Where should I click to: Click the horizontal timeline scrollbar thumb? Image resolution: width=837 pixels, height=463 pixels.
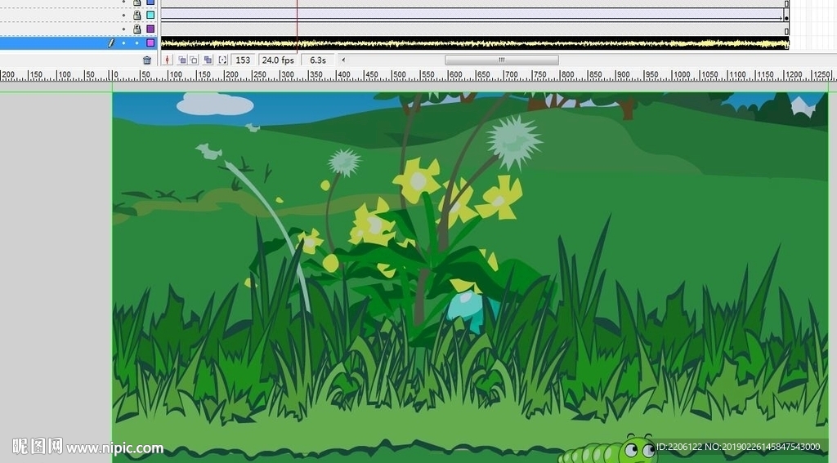(501, 60)
